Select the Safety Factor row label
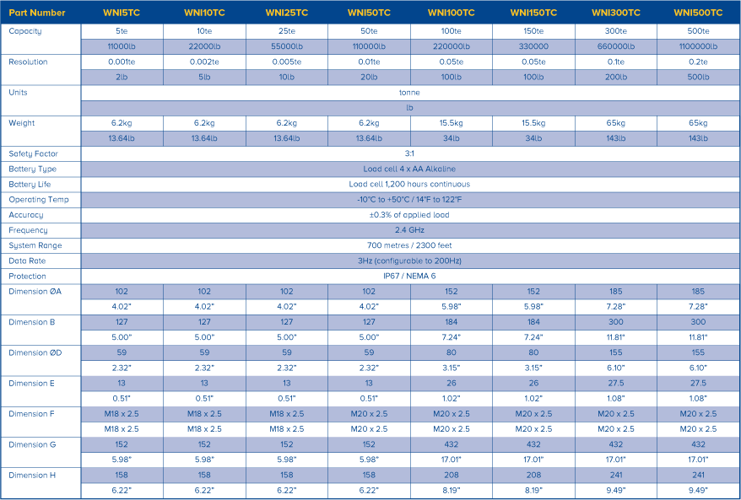741x500 pixels. point(33,153)
